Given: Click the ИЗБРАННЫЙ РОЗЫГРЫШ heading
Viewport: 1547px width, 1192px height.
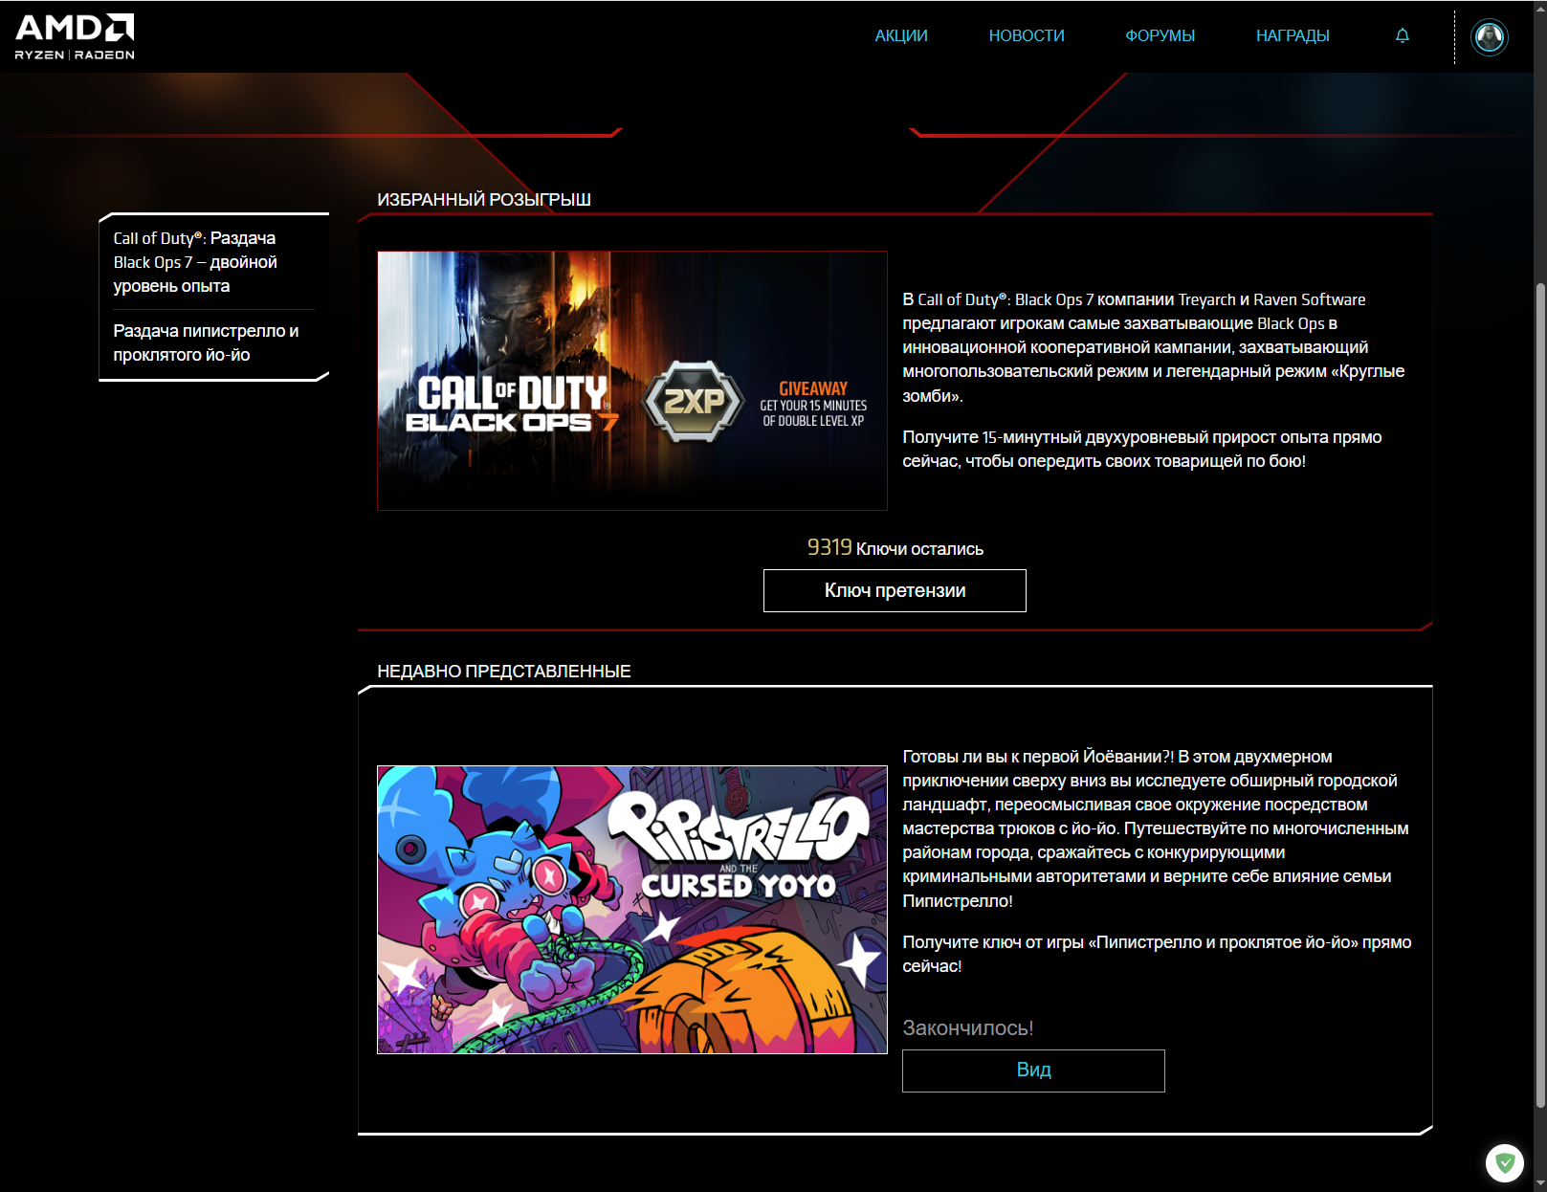Looking at the screenshot, I should pos(484,200).
